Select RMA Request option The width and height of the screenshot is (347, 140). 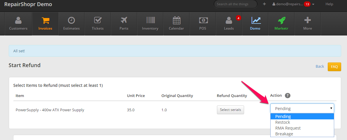point(288,128)
